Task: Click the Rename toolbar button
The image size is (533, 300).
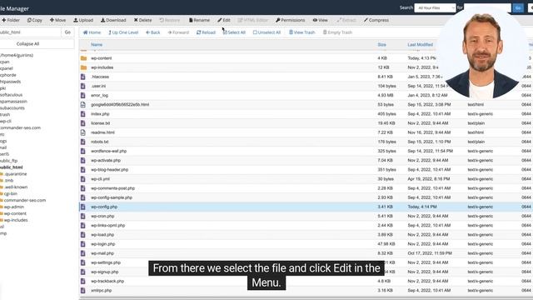Action: (199, 20)
